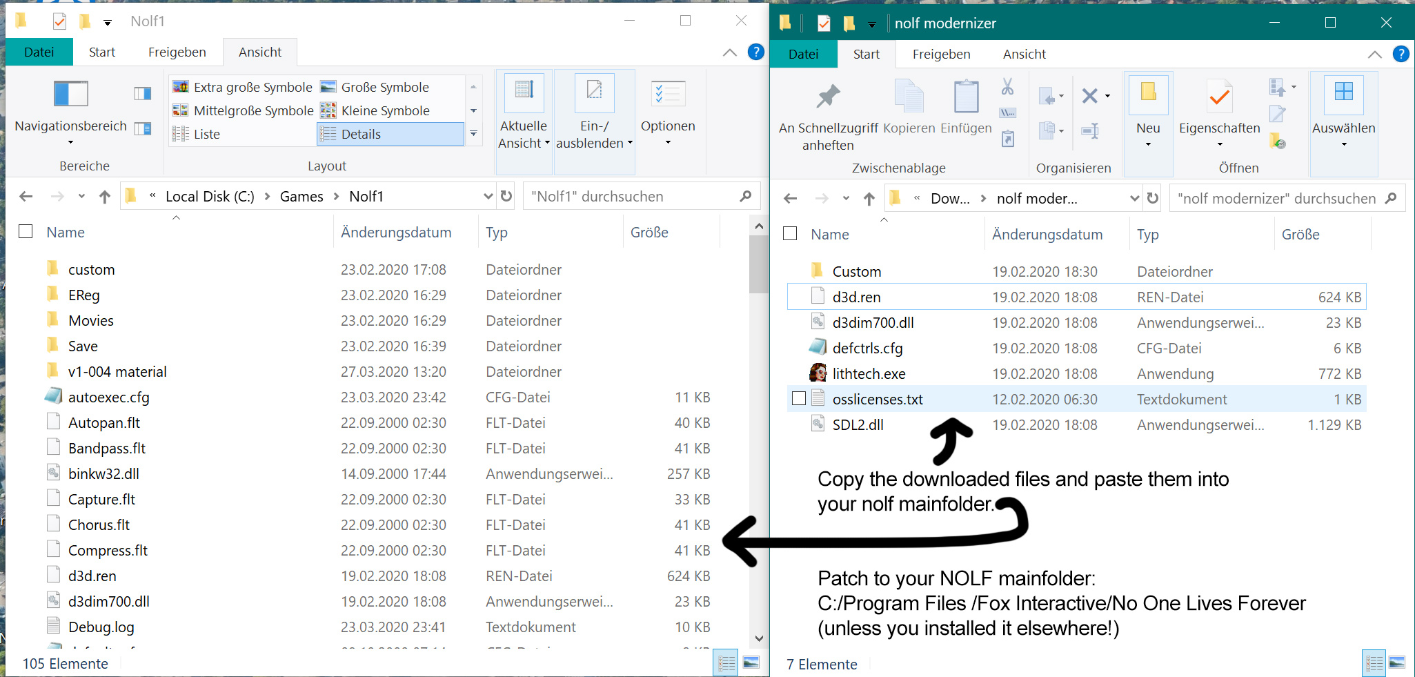Screen dimensions: 1415x677
Task: Go back in nolf modernizer window
Action: coord(791,199)
